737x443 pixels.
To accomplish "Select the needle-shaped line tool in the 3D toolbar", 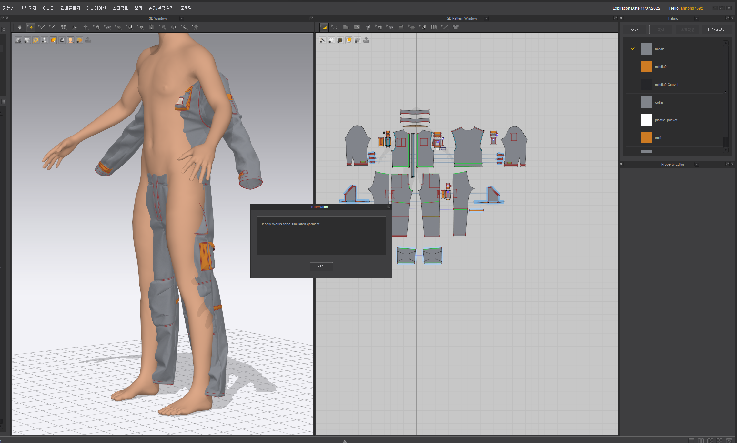I will tap(53, 27).
